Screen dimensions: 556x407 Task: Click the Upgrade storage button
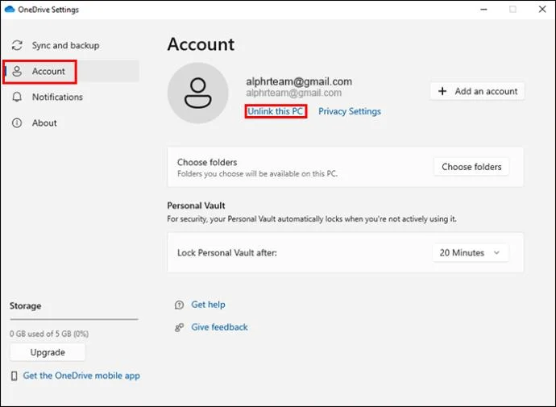click(48, 352)
